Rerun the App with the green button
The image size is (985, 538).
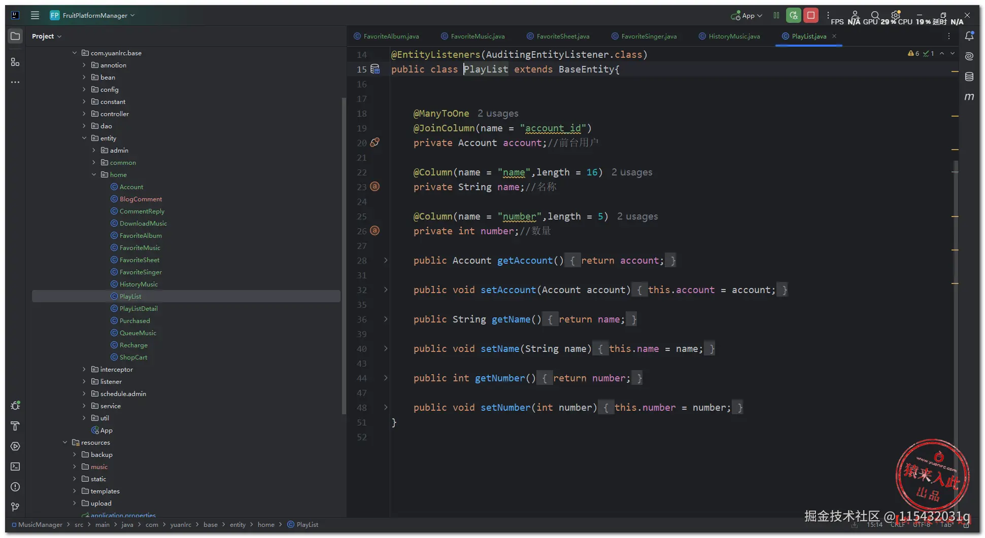794,15
